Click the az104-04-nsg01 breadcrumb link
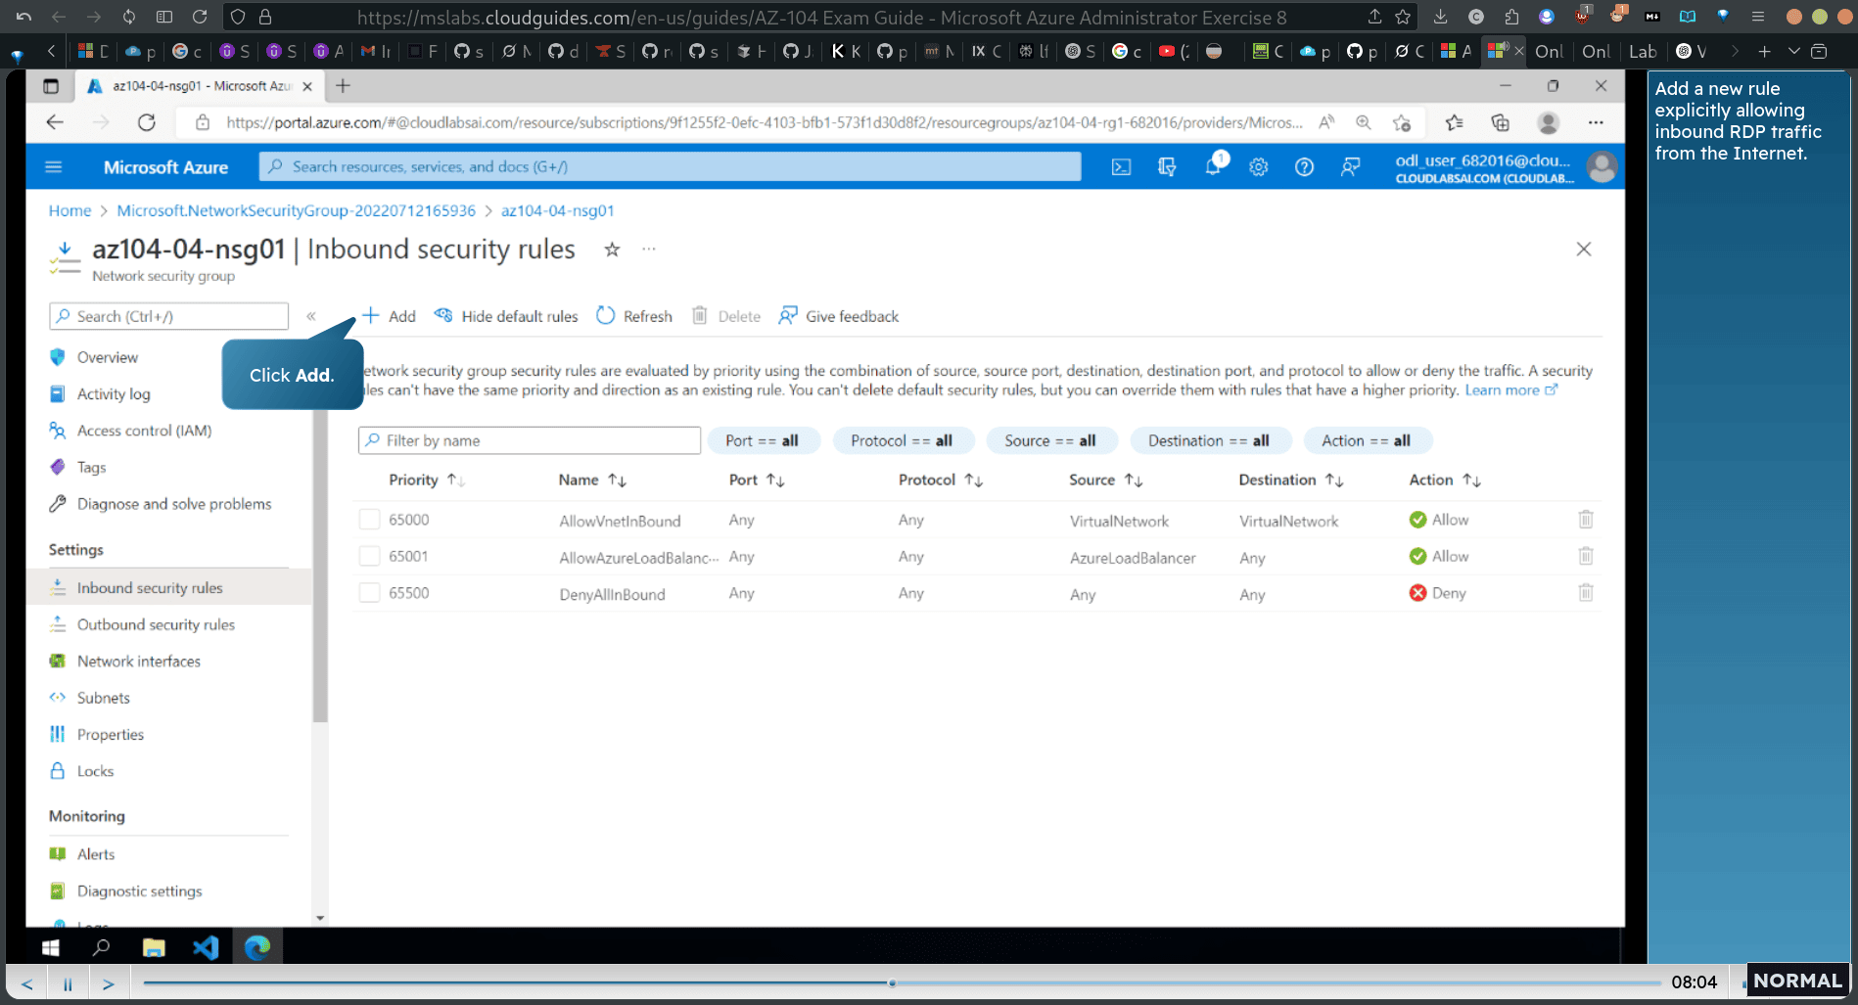1858x1005 pixels. coord(557,210)
